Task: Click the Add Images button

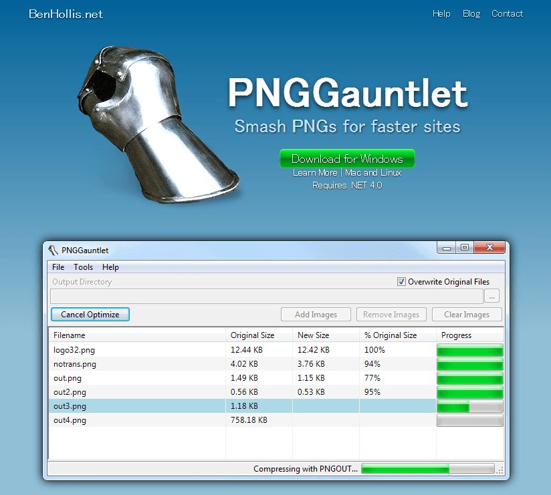Action: tap(316, 314)
